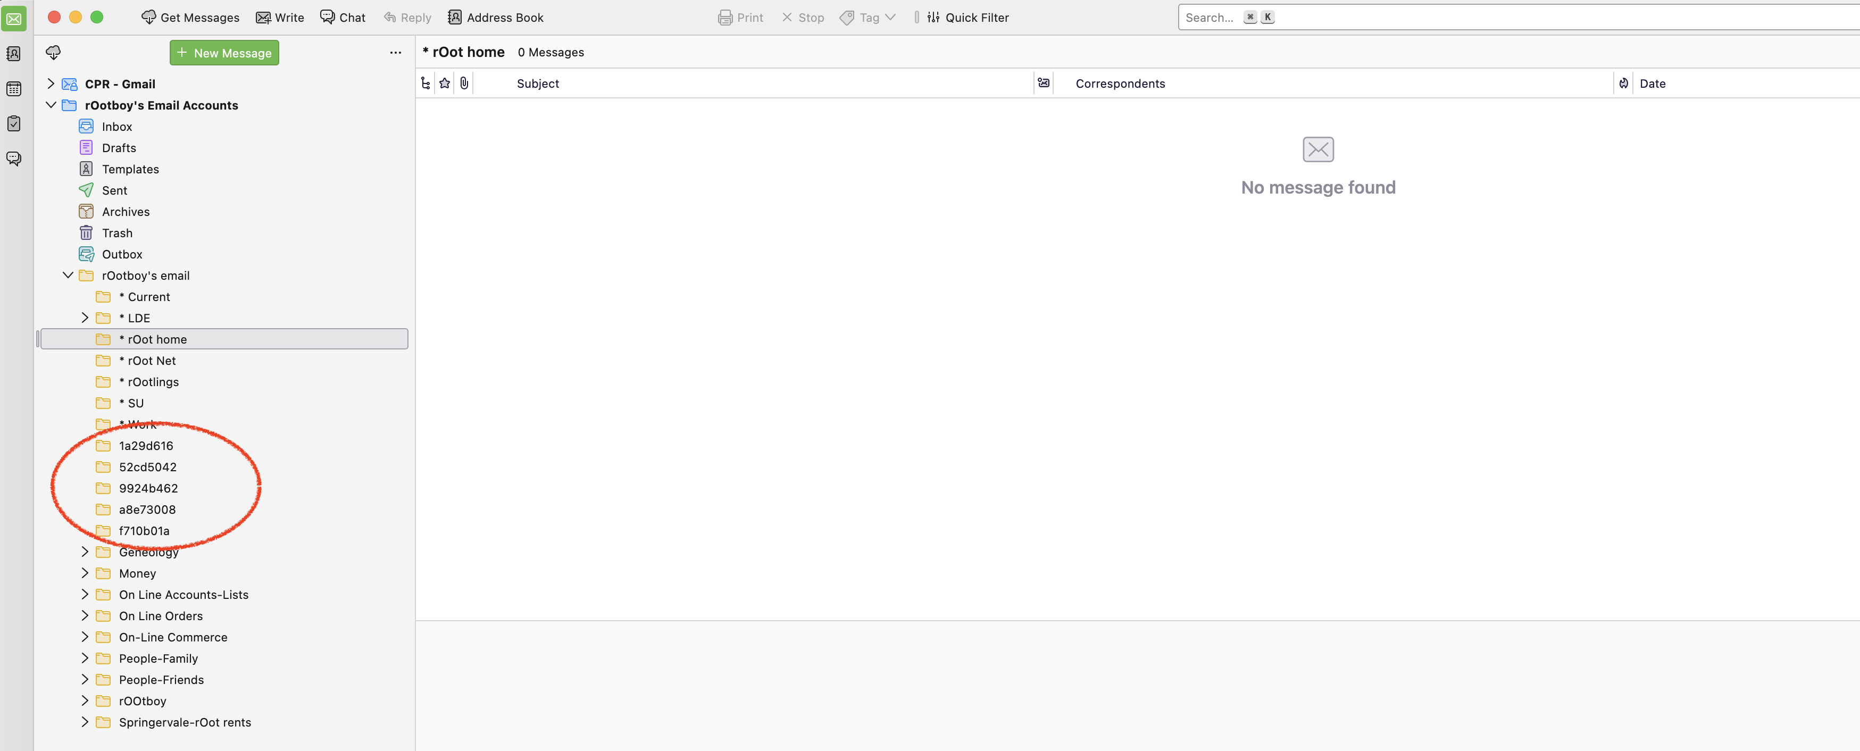Screen dimensions: 1860x751
Task: Open the Tag dropdown menu
Action: (868, 18)
